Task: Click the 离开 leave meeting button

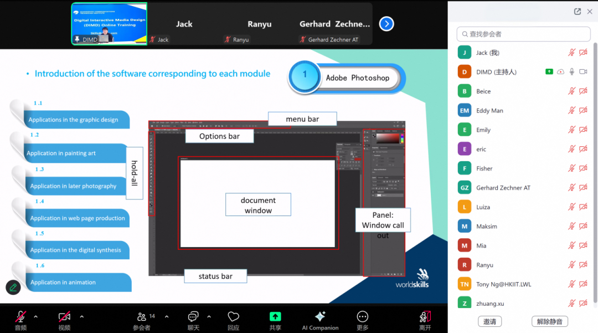Action: pyautogui.click(x=425, y=320)
